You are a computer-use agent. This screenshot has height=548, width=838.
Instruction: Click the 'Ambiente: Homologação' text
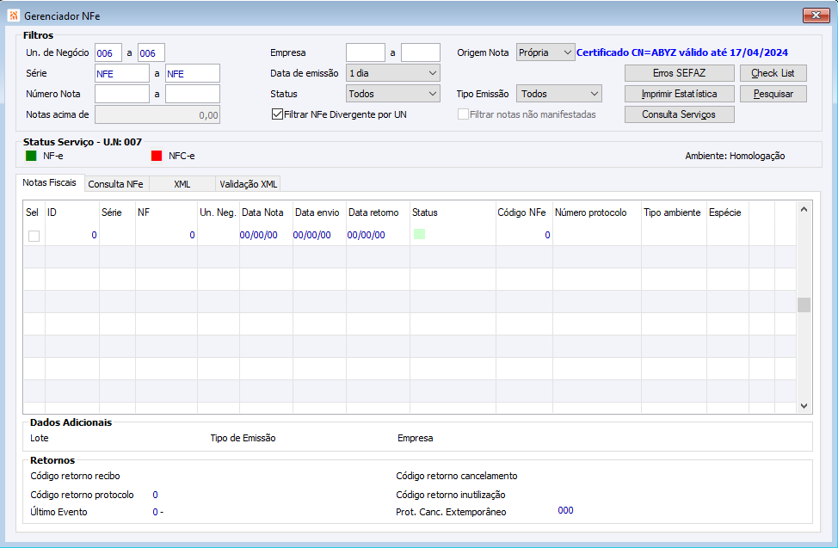tap(735, 156)
